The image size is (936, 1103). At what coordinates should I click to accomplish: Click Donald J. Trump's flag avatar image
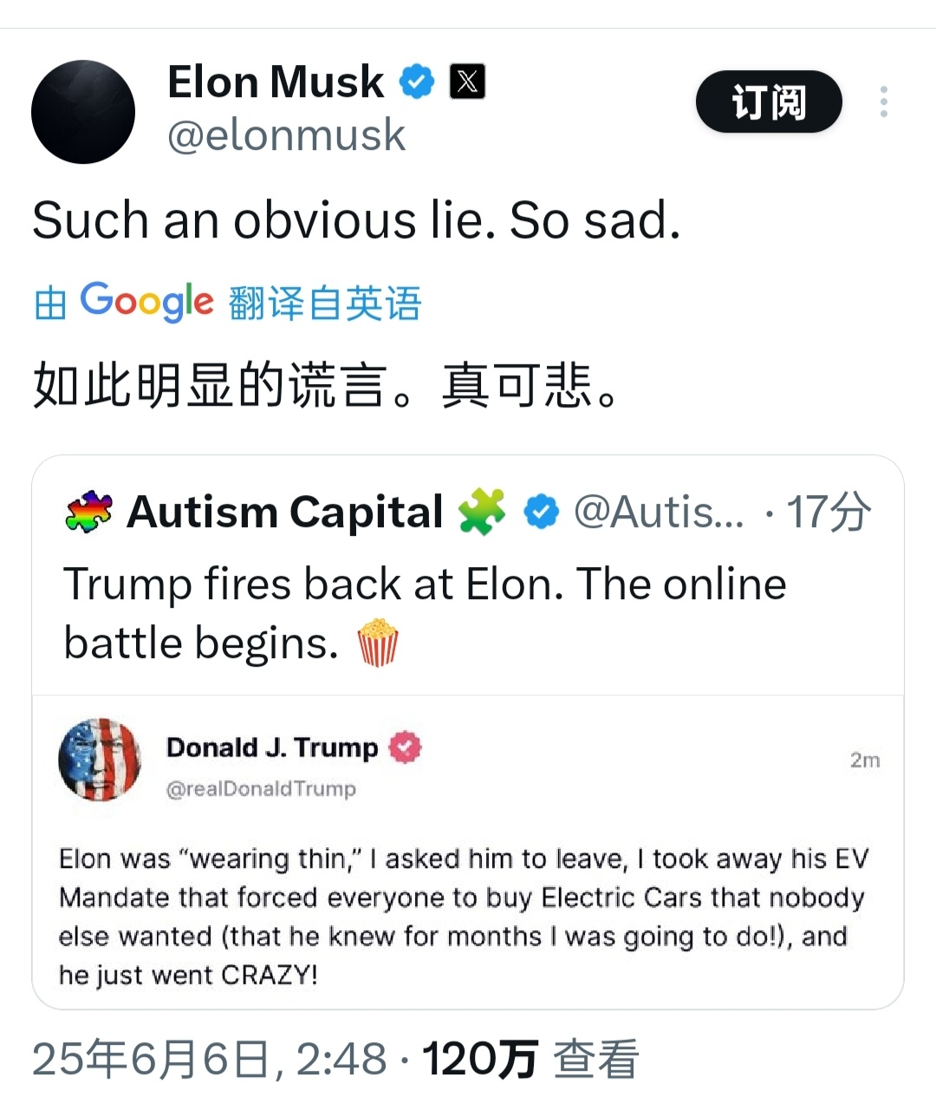click(x=100, y=760)
